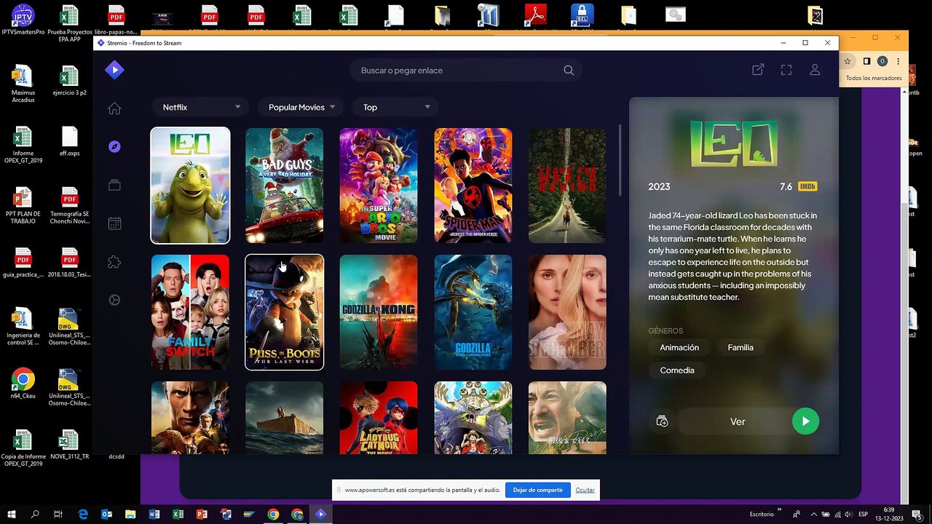This screenshot has height=524, width=932.
Task: Select the Discover compass icon in sidebar
Action: [x=114, y=147]
